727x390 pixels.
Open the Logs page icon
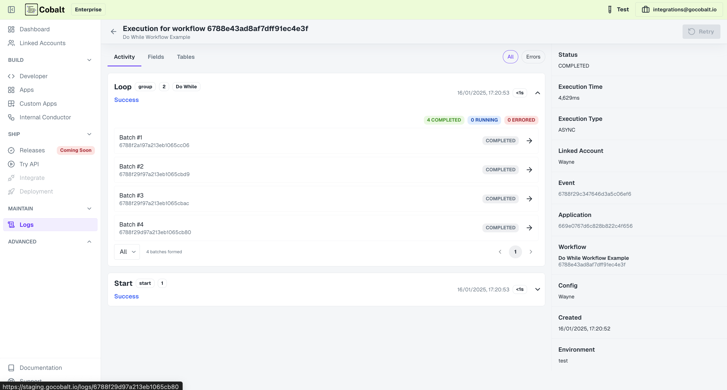pyautogui.click(x=11, y=225)
